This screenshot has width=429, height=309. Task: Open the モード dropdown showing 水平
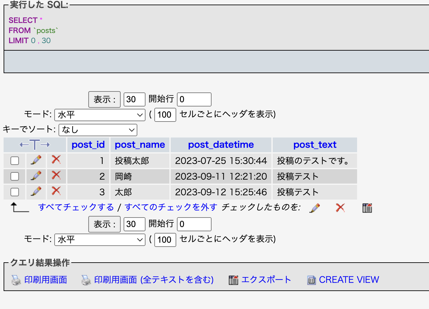click(x=100, y=115)
